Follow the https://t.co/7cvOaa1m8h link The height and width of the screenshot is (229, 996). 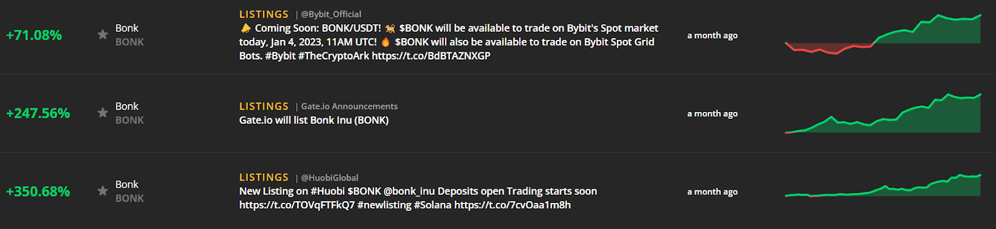pos(512,205)
